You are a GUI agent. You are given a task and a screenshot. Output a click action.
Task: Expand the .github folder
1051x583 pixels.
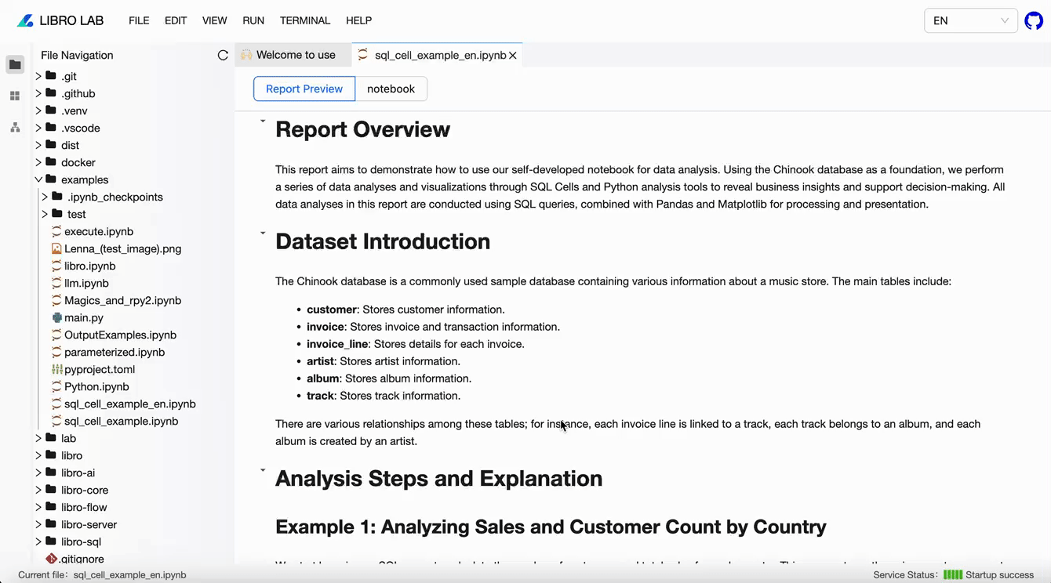(x=38, y=93)
